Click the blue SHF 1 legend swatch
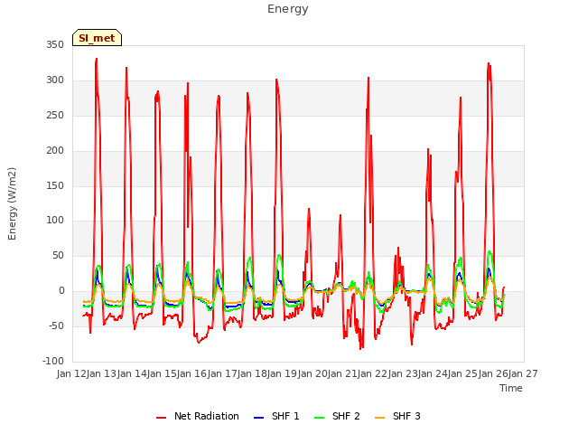578x434 pixels. 259,418
